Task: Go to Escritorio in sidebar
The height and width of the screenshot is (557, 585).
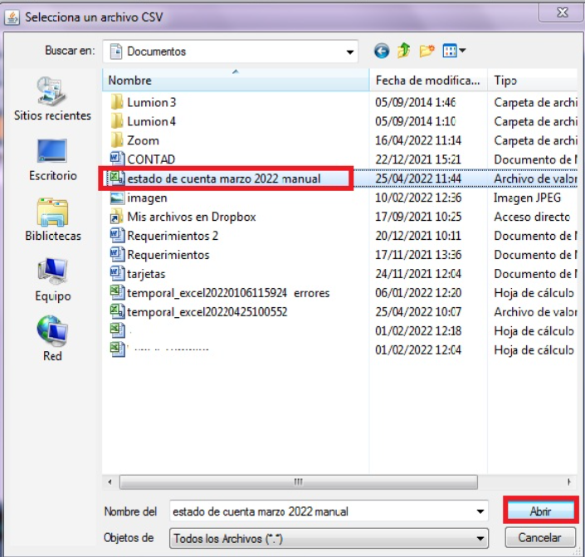Action: [x=52, y=158]
